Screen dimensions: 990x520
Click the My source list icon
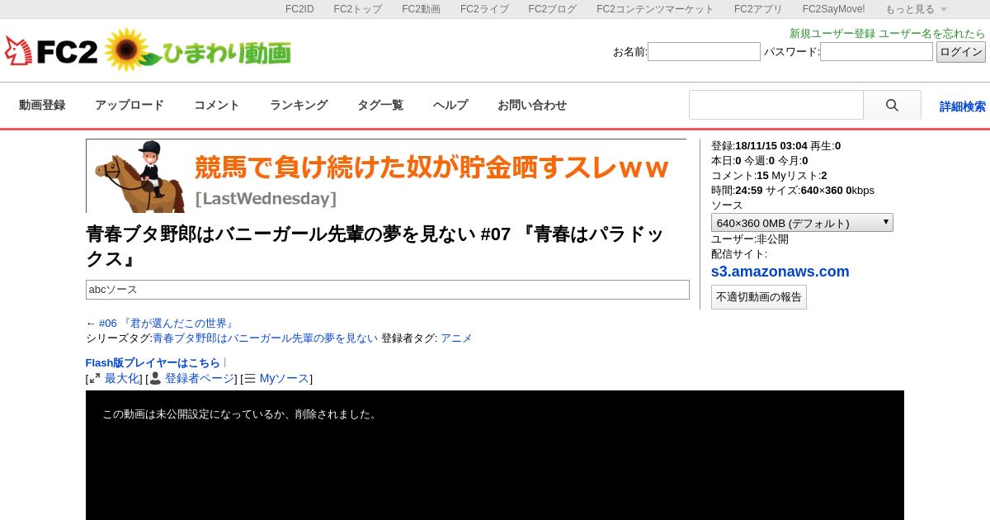(250, 379)
